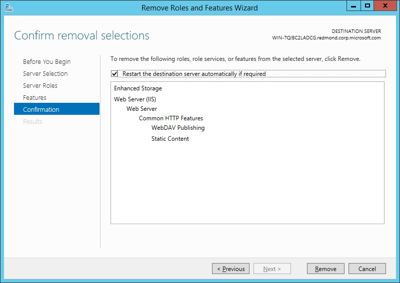Minimize the wizard window

(x=353, y=5)
